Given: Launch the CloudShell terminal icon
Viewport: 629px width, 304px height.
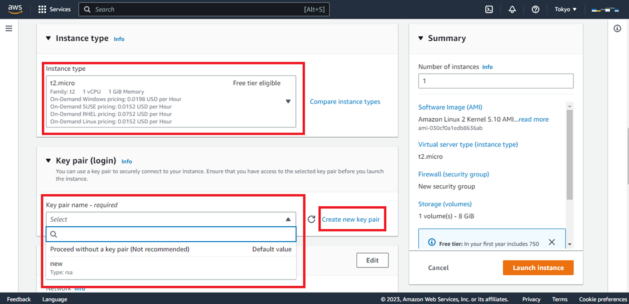Looking at the screenshot, I should (489, 9).
